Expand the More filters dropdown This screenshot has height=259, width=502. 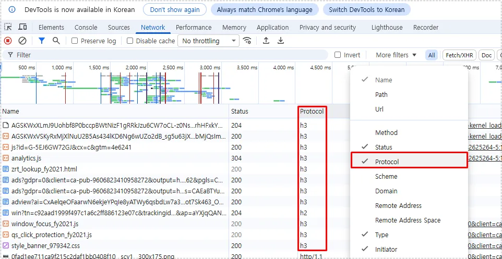(396, 55)
